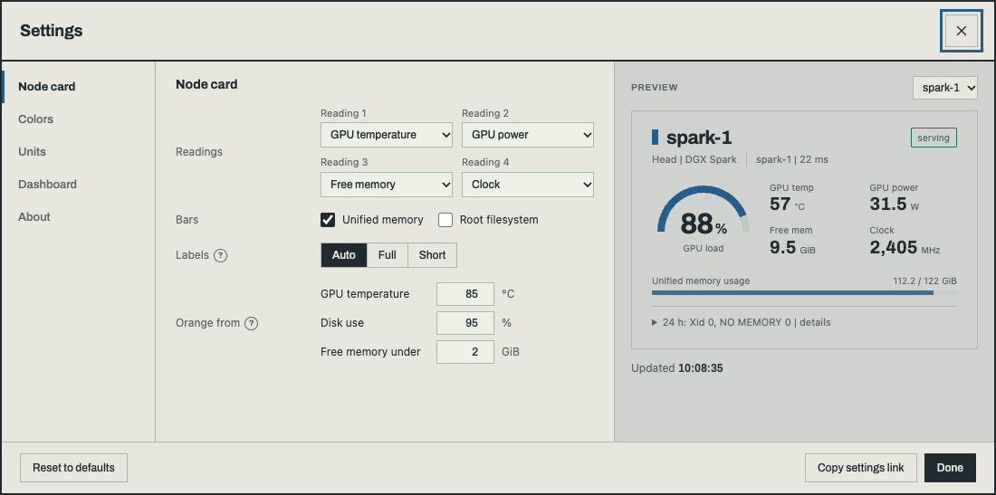This screenshot has width=996, height=495.
Task: Open the Reading 4 Clock dropdown
Action: (x=528, y=184)
